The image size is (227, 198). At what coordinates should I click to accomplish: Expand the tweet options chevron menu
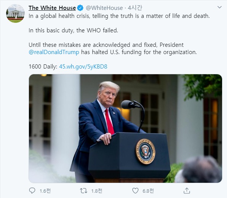tap(220, 7)
